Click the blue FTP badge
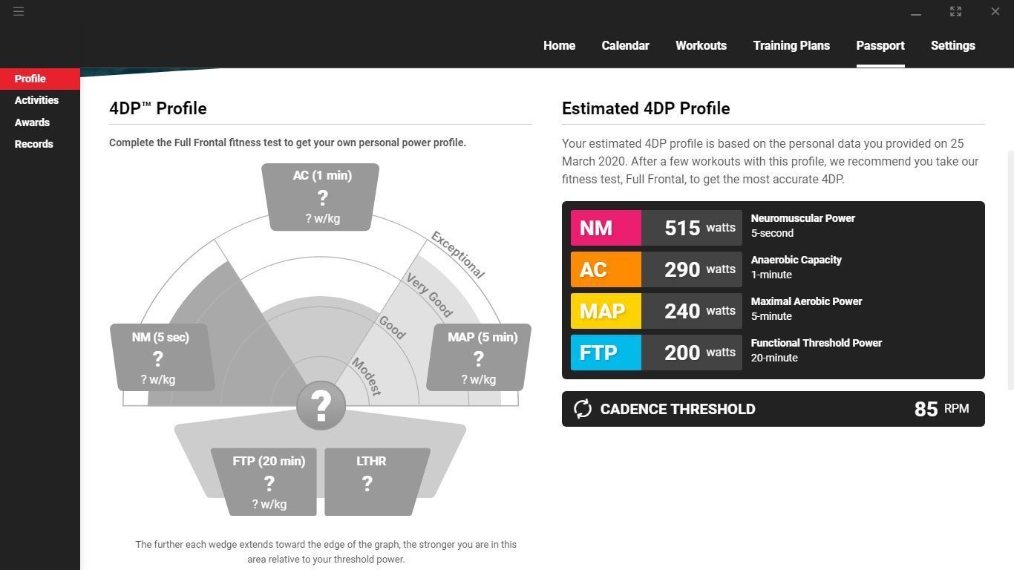 pyautogui.click(x=606, y=353)
